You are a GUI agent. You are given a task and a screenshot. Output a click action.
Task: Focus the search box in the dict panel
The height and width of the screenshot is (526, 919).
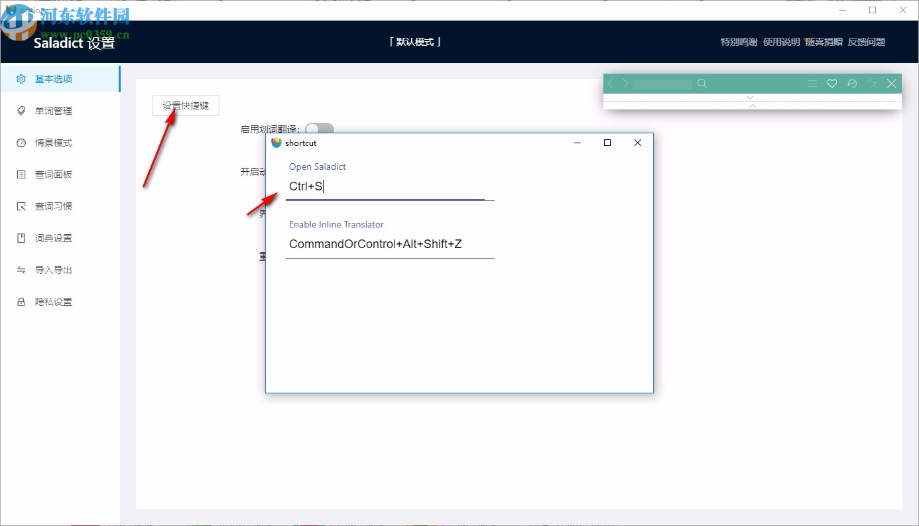662,84
